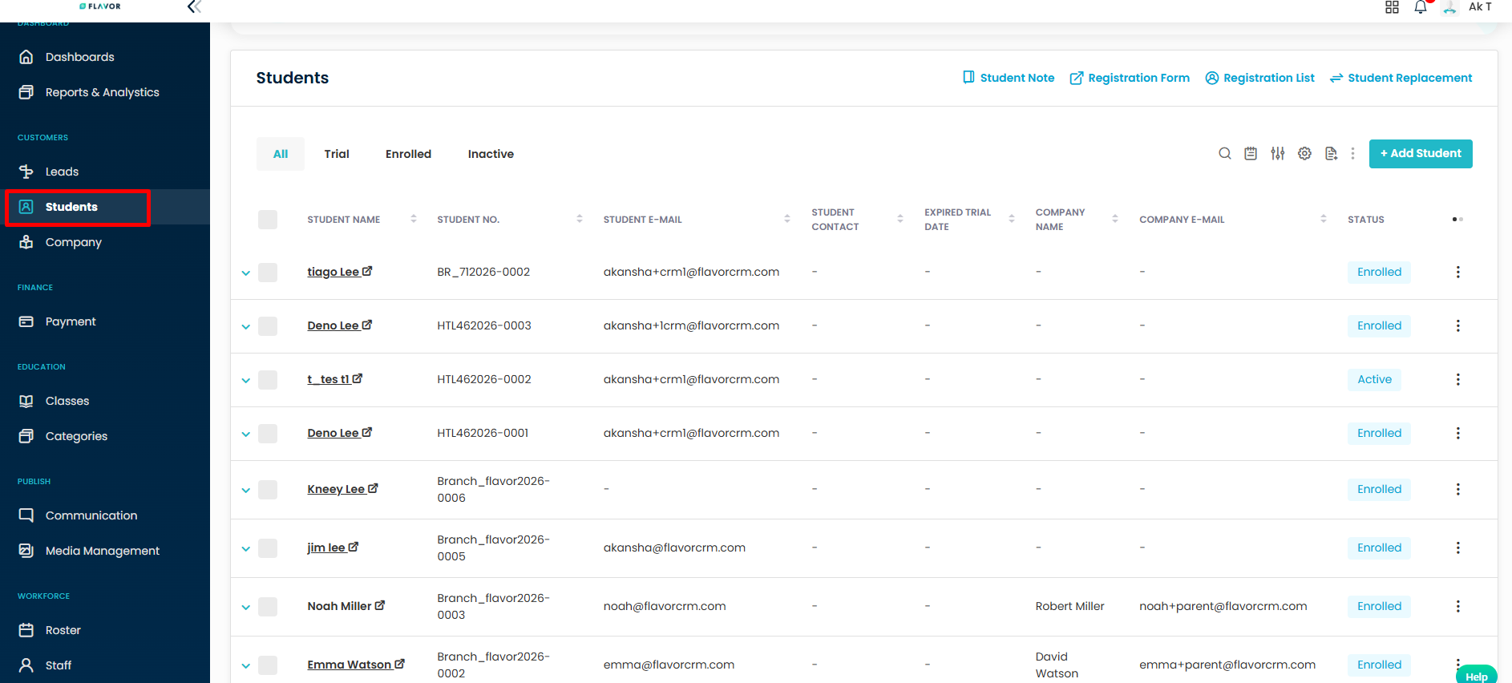Open the Ak T user profile avatar
The image size is (1512, 683).
(x=1449, y=7)
